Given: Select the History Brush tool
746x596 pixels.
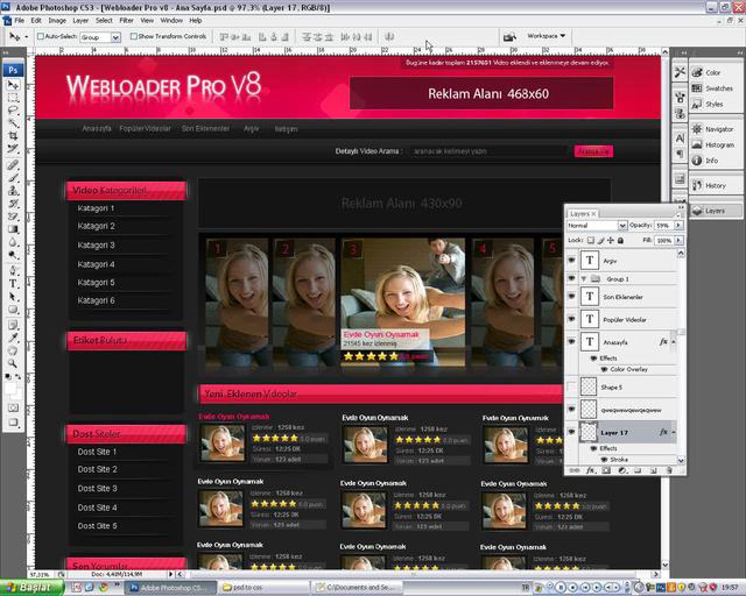Looking at the screenshot, I should click(x=13, y=203).
